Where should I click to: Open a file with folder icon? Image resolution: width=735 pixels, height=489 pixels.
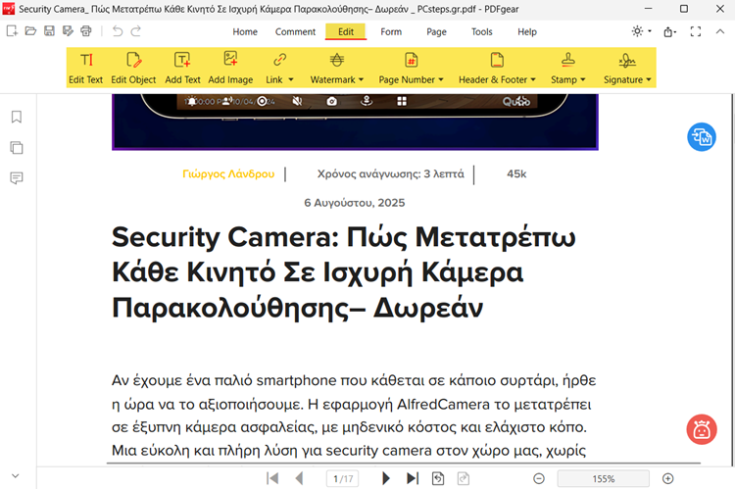tap(30, 31)
